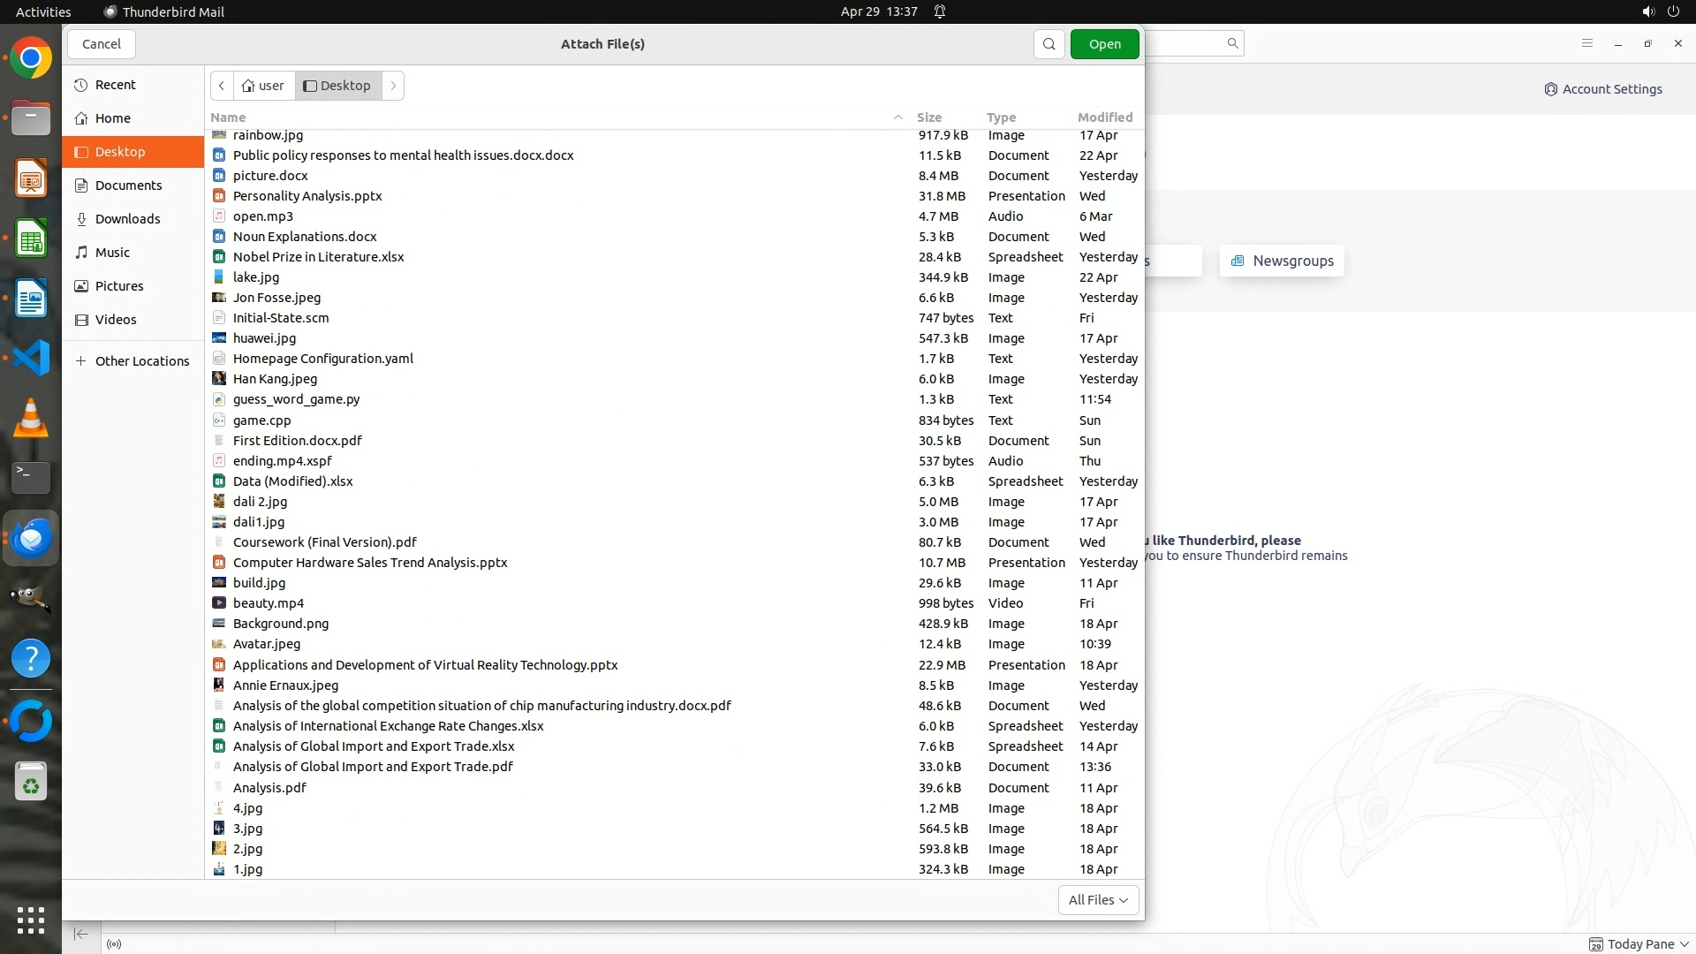
Task: Click the search magnifier icon in dialog
Action: click(1049, 44)
